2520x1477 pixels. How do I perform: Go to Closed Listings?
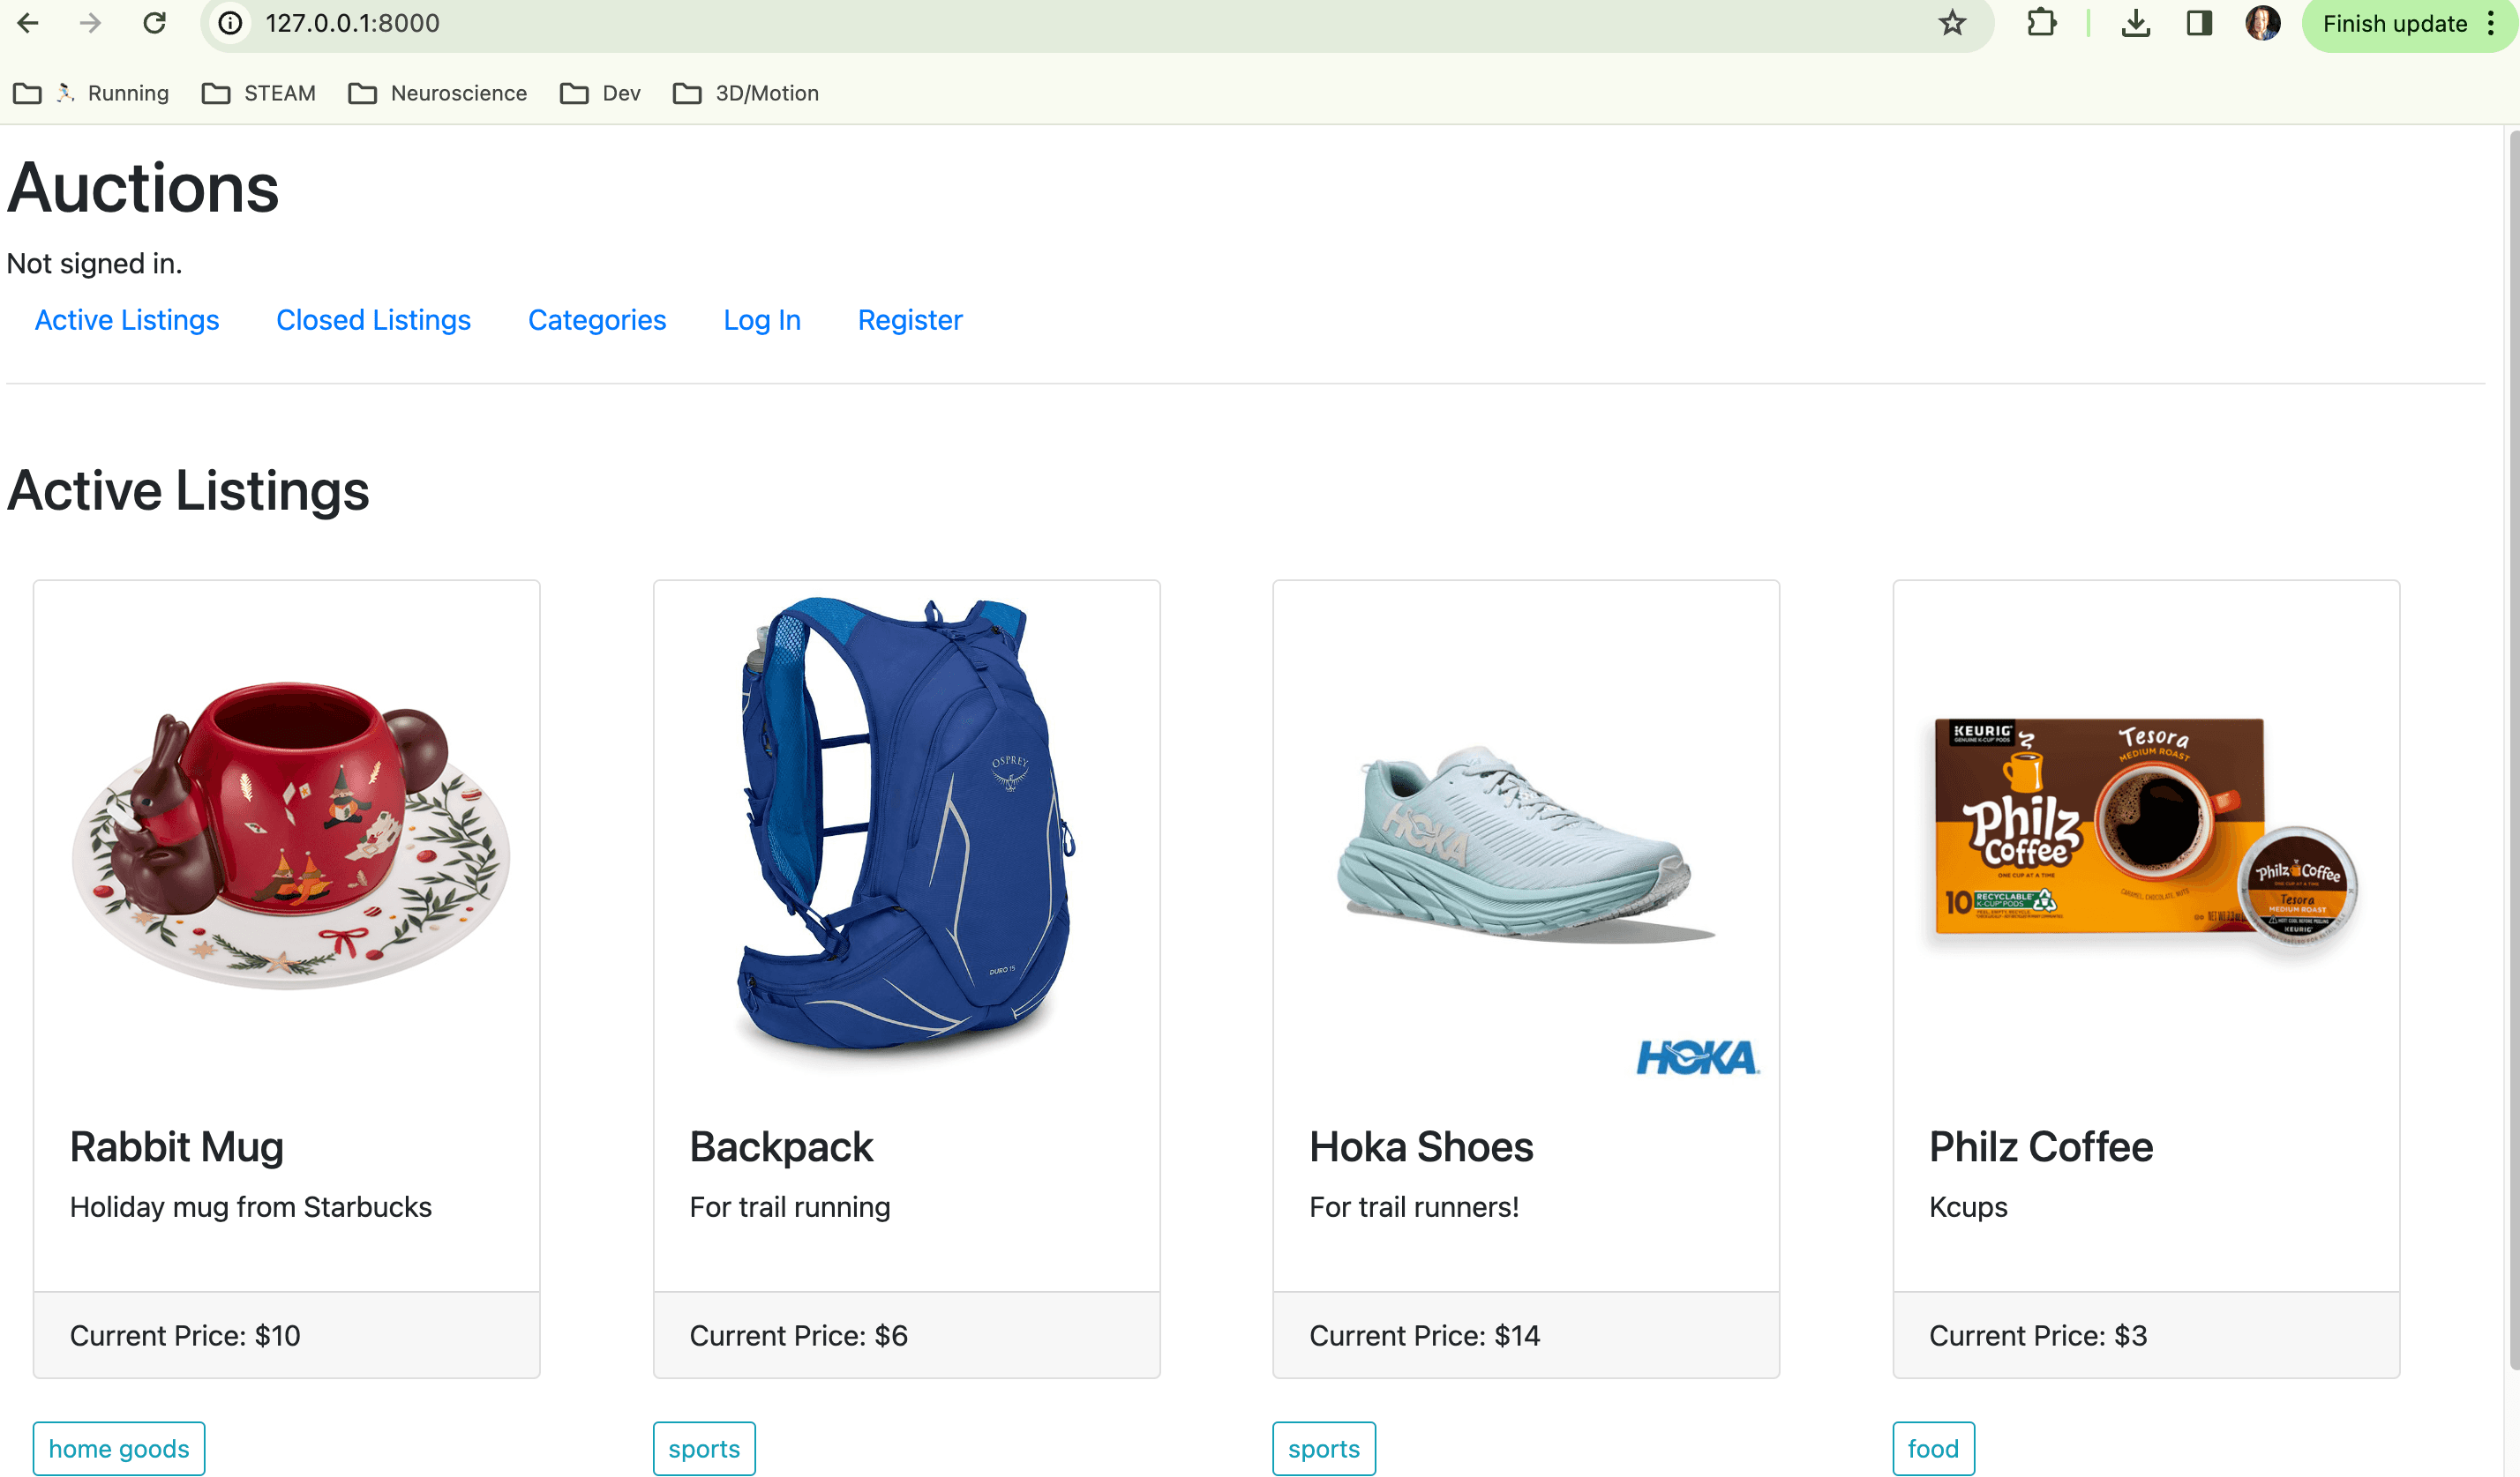[x=373, y=320]
